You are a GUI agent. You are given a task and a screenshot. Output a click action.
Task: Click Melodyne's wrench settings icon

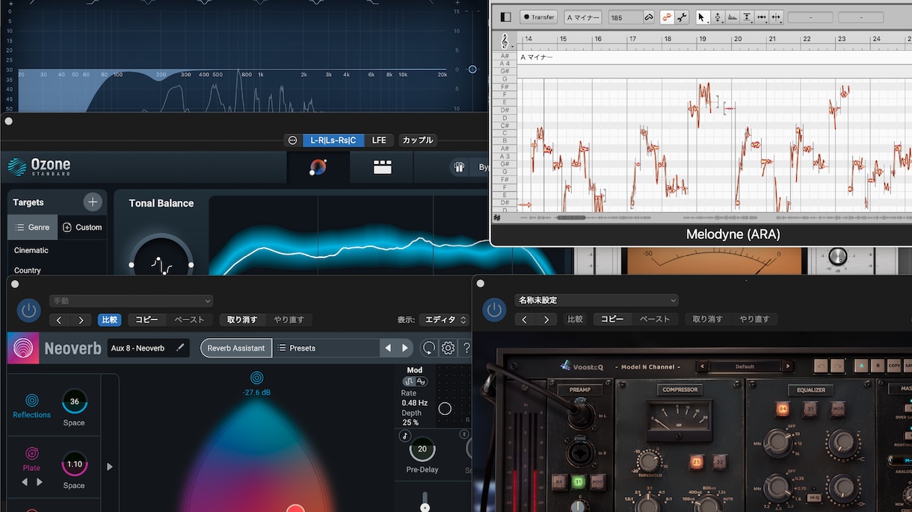[x=682, y=17]
